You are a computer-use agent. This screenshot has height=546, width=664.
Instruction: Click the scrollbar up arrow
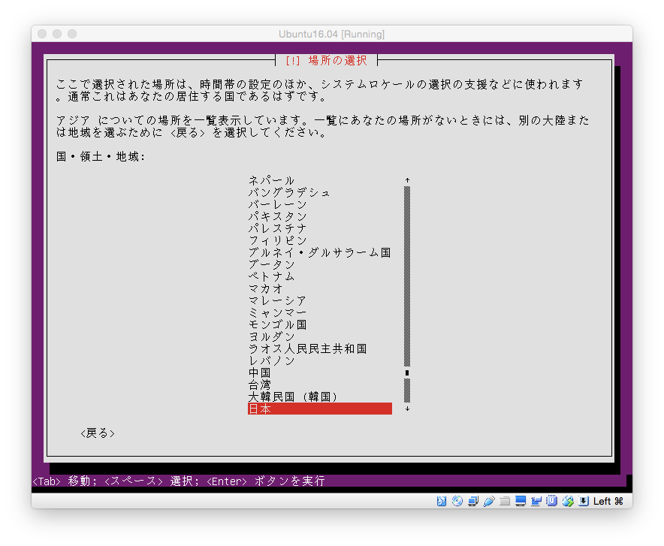click(406, 179)
